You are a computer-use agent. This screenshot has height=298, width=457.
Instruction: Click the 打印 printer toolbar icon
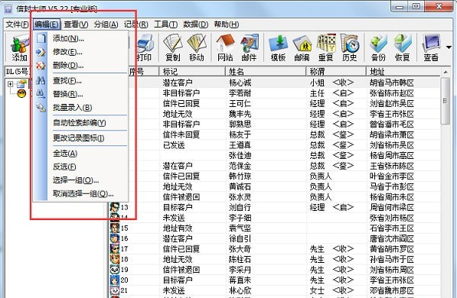[x=145, y=47]
